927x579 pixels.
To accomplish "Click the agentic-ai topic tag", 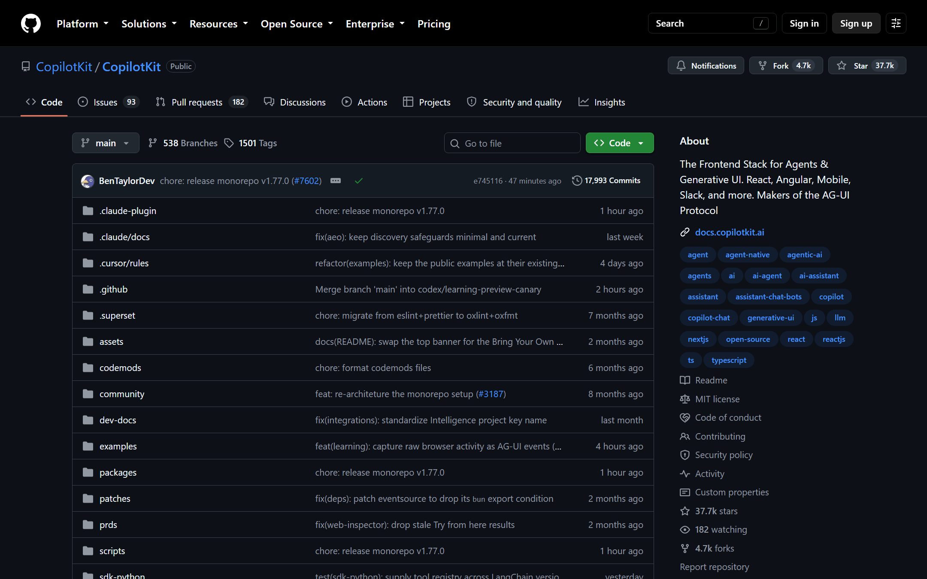I will (x=805, y=255).
